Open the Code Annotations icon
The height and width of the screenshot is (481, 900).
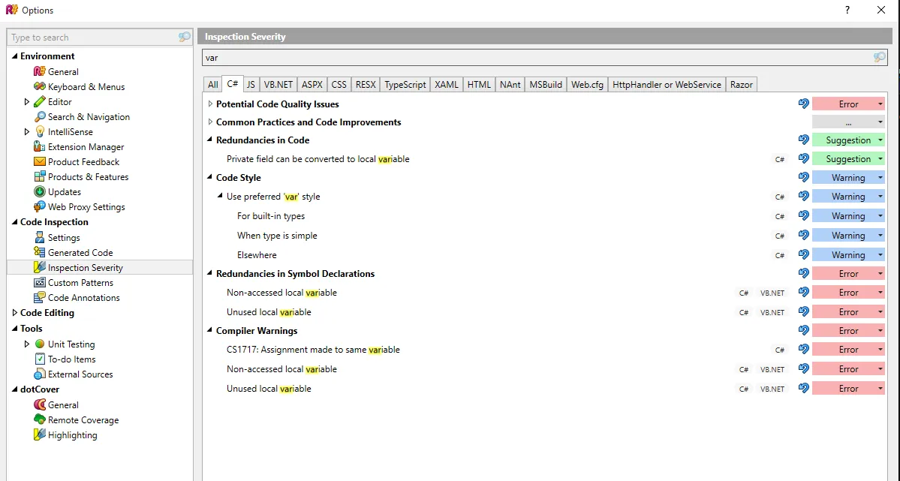click(40, 297)
